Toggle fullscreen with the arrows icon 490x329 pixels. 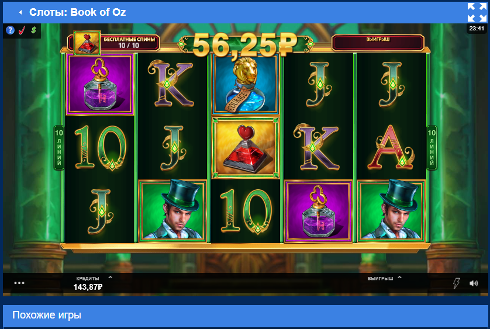click(x=477, y=12)
